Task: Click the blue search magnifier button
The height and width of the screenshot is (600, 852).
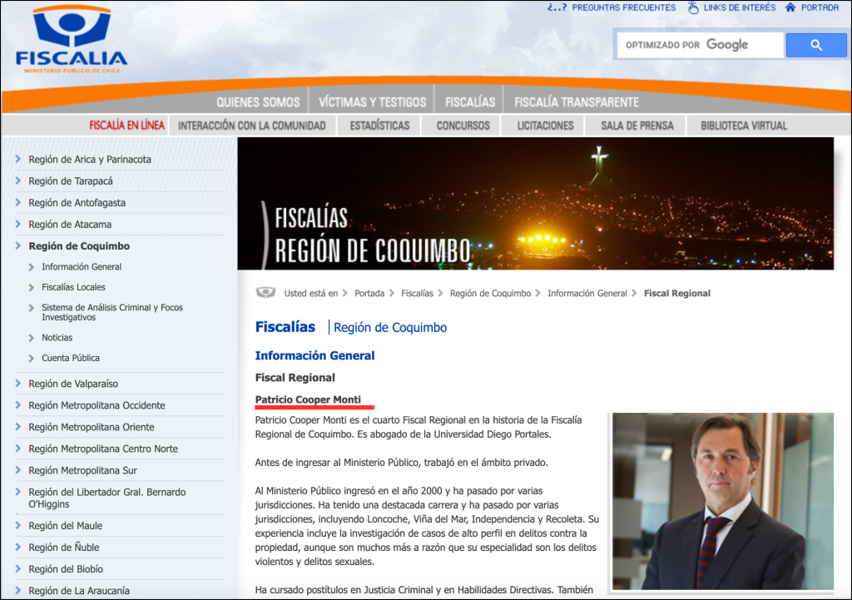Action: 816,45
